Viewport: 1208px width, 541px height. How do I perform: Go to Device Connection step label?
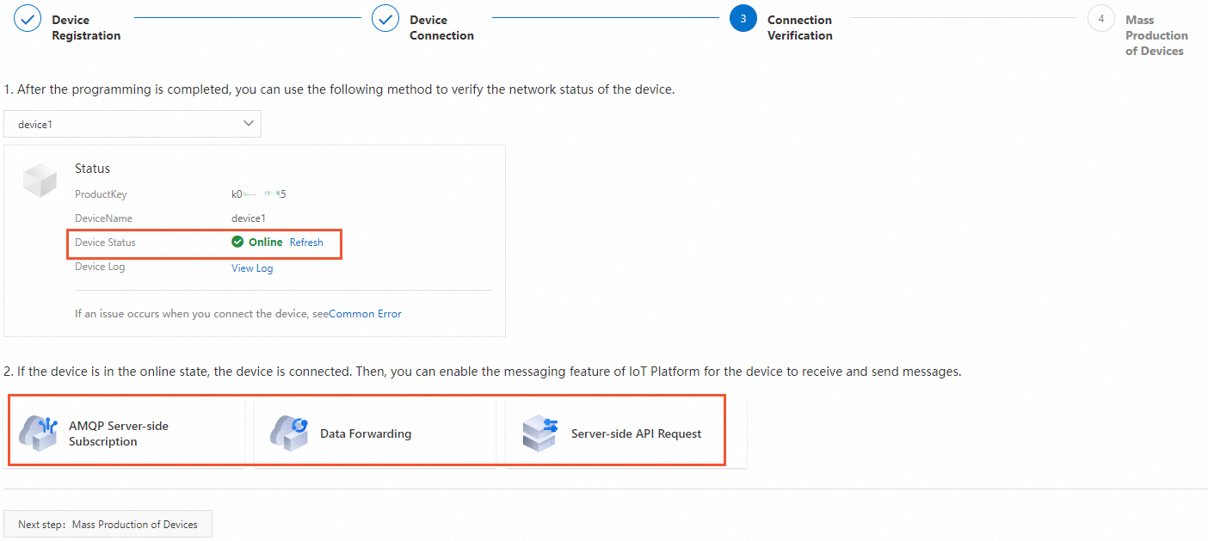[441, 28]
